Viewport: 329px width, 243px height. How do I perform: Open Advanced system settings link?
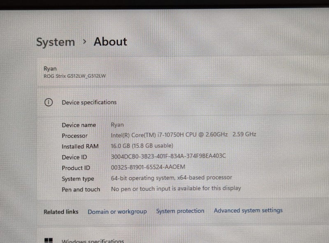(248, 210)
